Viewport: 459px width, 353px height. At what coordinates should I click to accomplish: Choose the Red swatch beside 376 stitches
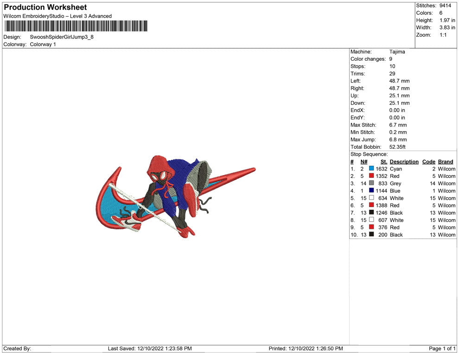[x=371, y=227]
